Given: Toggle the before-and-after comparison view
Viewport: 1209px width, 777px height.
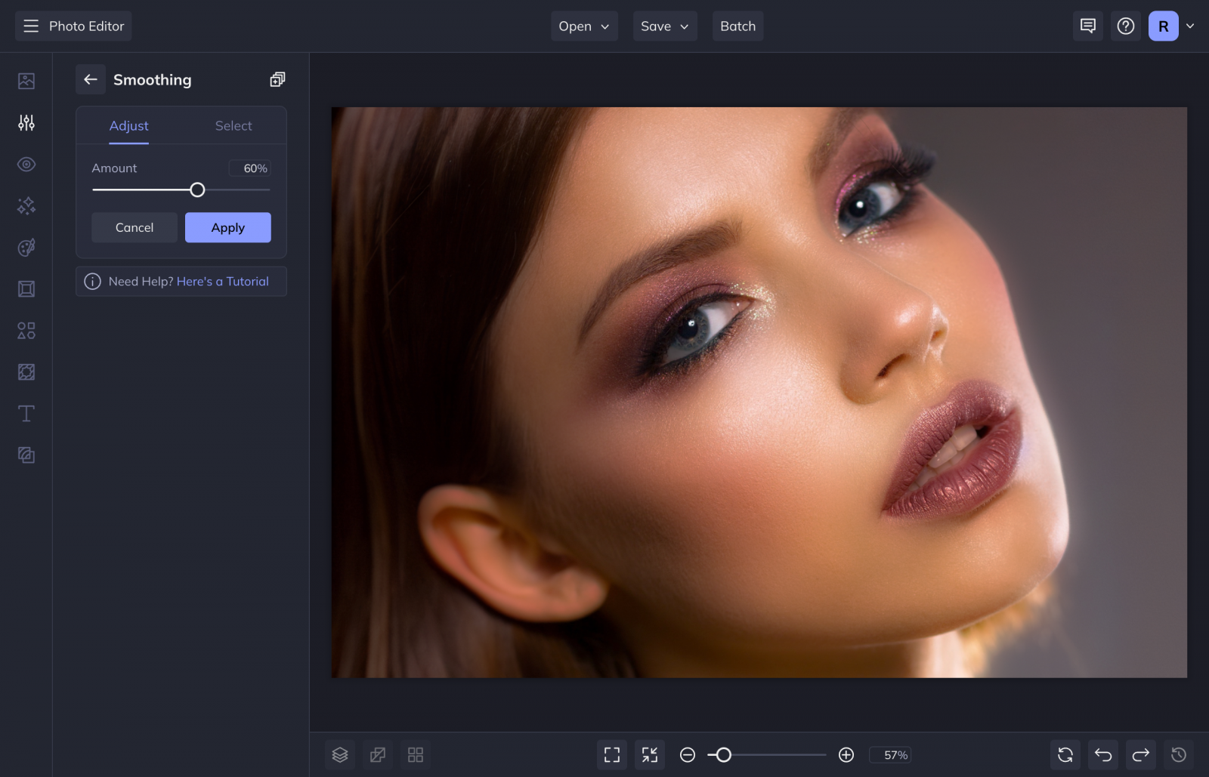Looking at the screenshot, I should [377, 754].
